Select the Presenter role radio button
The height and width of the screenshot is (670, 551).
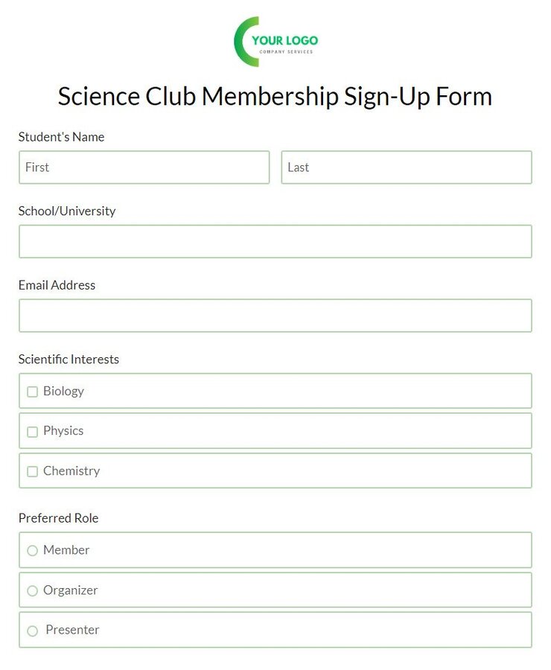click(x=33, y=630)
